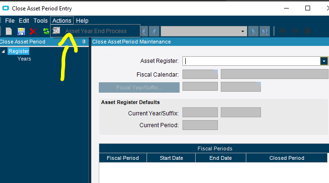Screen dimensions: 329x183
Task: Choose Asset Year End Process menu entry
Action: point(95,31)
